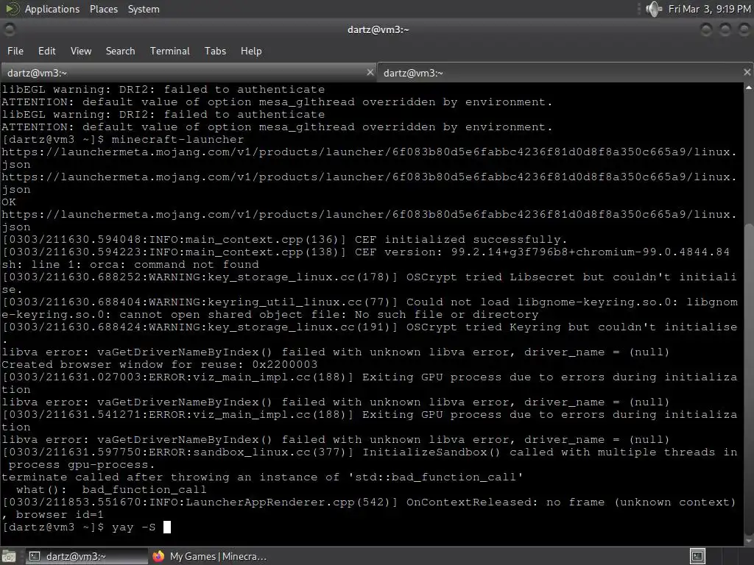This screenshot has height=565, width=754.
Task: Open the System menu
Action: [x=144, y=9]
